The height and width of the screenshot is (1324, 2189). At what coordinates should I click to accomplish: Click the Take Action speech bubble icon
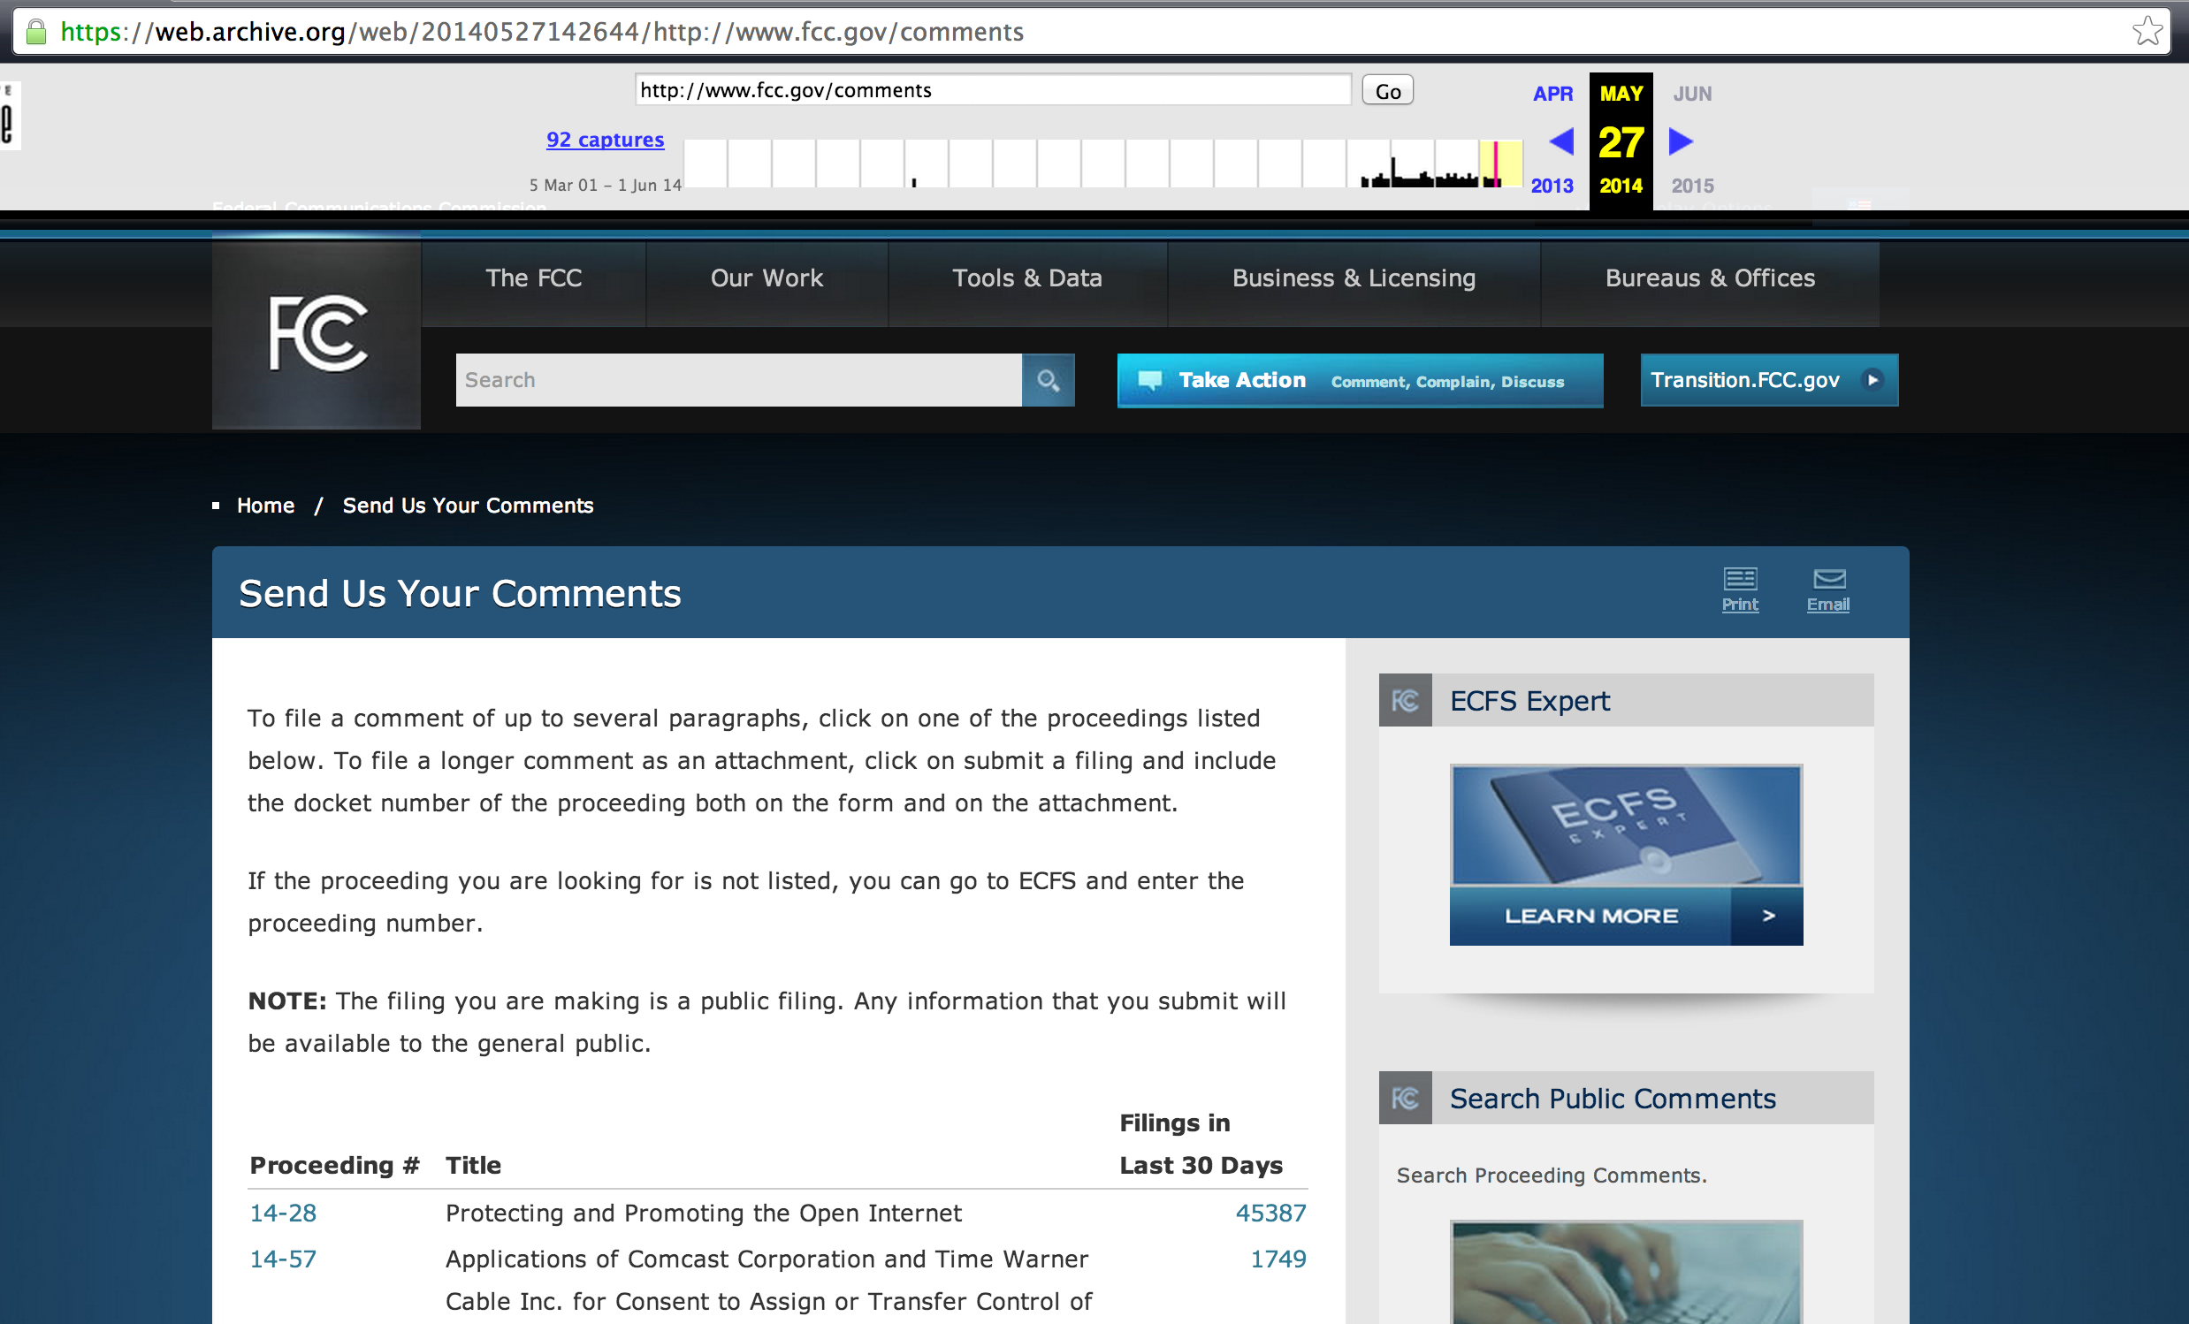click(1151, 380)
